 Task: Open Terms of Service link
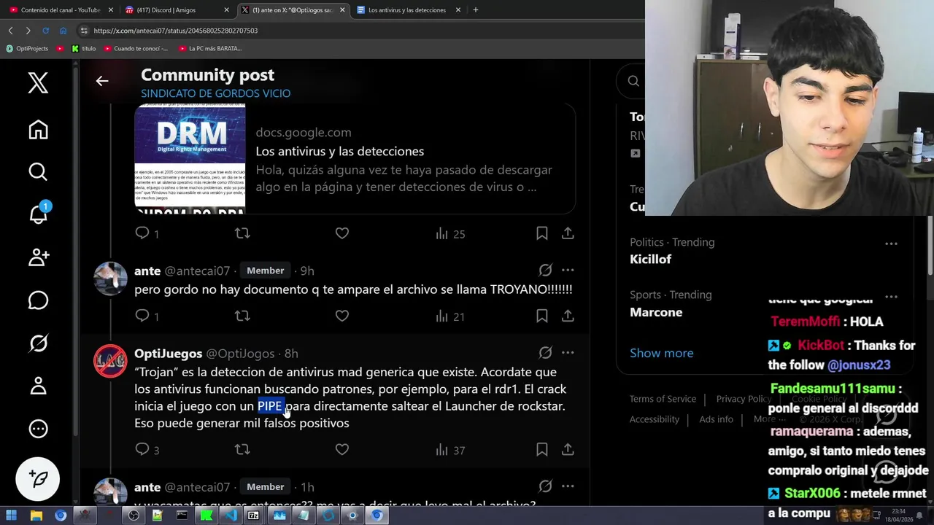(663, 399)
